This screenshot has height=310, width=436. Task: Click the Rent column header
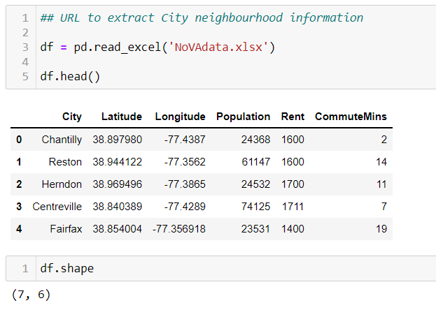click(x=293, y=117)
